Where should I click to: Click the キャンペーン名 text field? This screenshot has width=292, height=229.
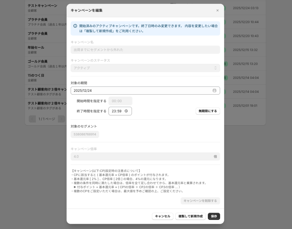(x=145, y=50)
